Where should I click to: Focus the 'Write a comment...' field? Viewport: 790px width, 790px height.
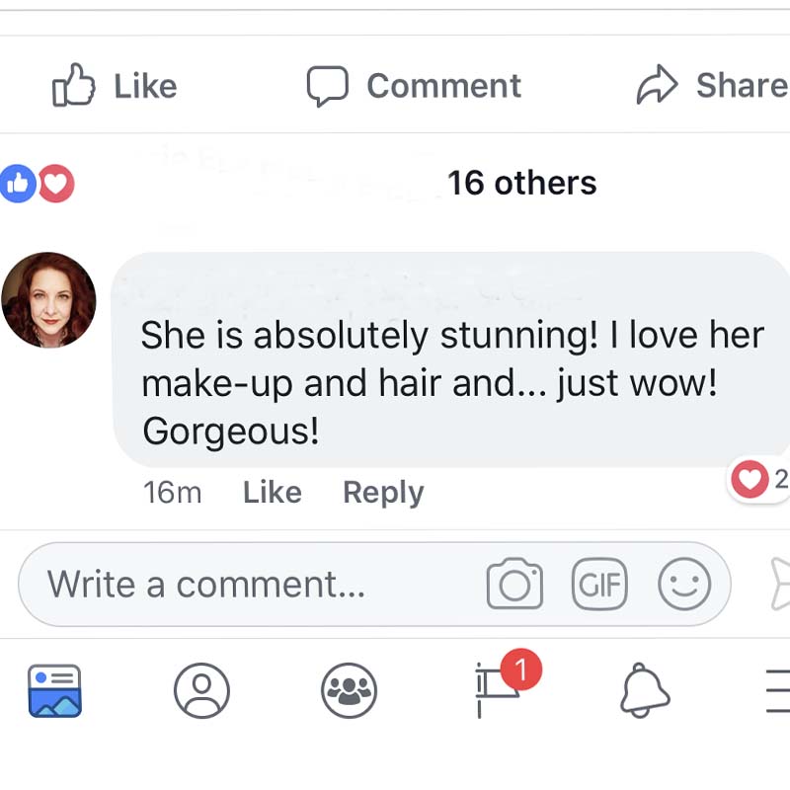pyautogui.click(x=247, y=585)
